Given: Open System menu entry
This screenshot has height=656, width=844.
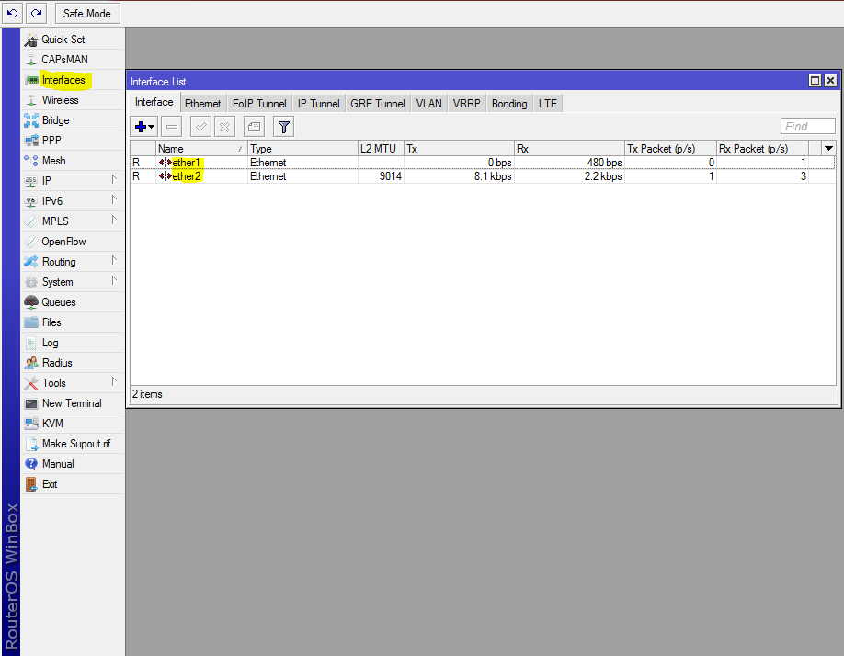Looking at the screenshot, I should click(x=73, y=282).
